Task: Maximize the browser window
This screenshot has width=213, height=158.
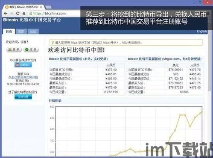Action: [x=200, y=3]
